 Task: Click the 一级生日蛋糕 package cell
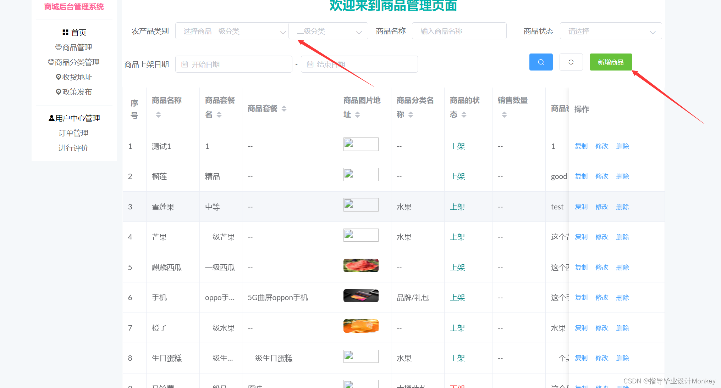270,358
